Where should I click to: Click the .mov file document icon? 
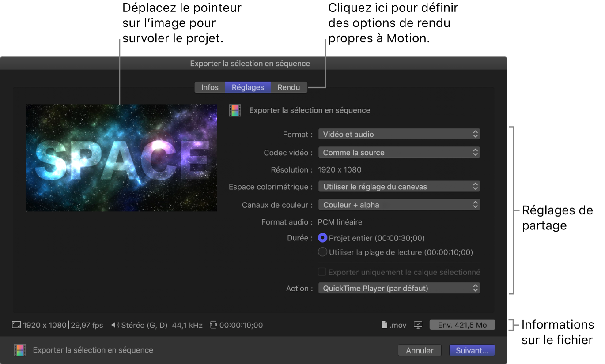384,325
